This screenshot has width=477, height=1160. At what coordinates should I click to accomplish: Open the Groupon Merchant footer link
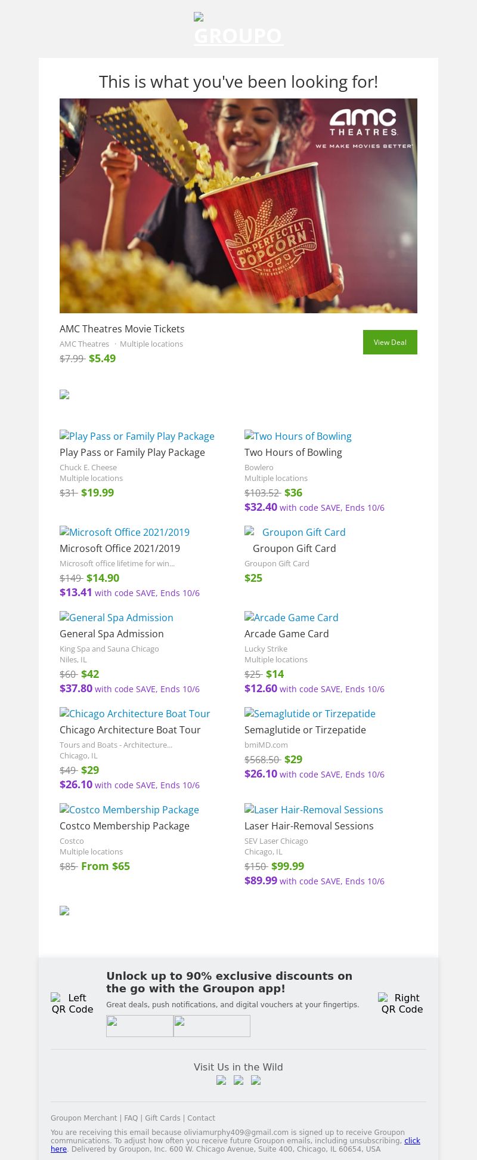(83, 1118)
